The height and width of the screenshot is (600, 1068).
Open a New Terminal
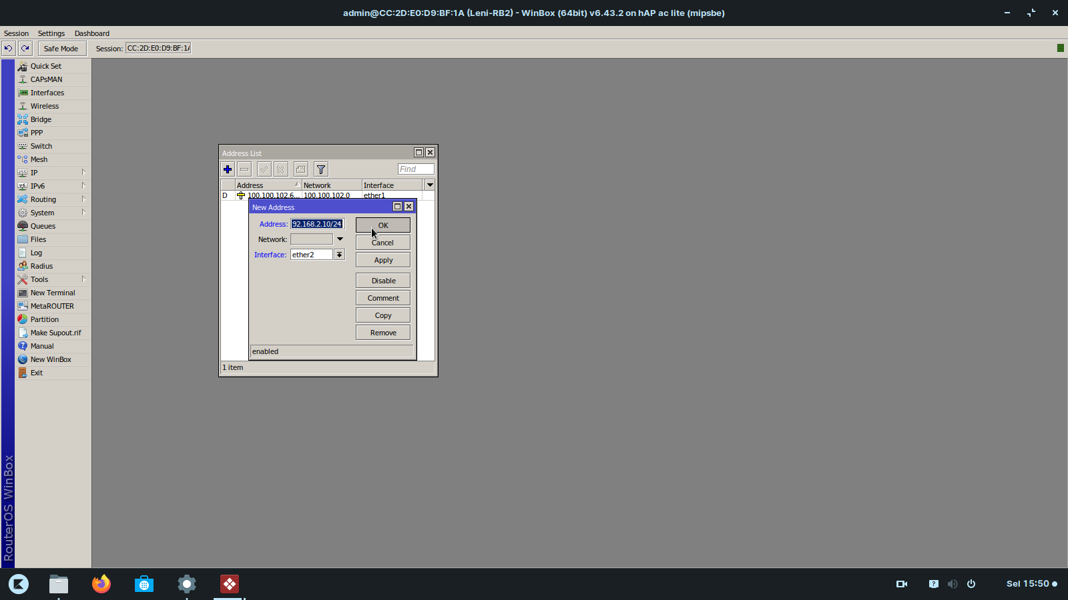53,293
